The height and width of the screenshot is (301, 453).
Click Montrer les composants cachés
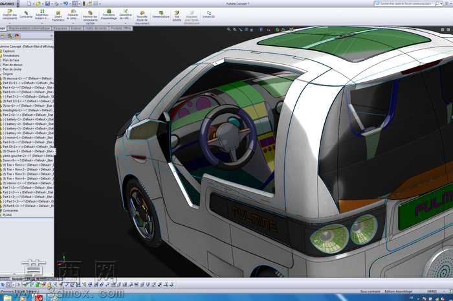pos(90,17)
